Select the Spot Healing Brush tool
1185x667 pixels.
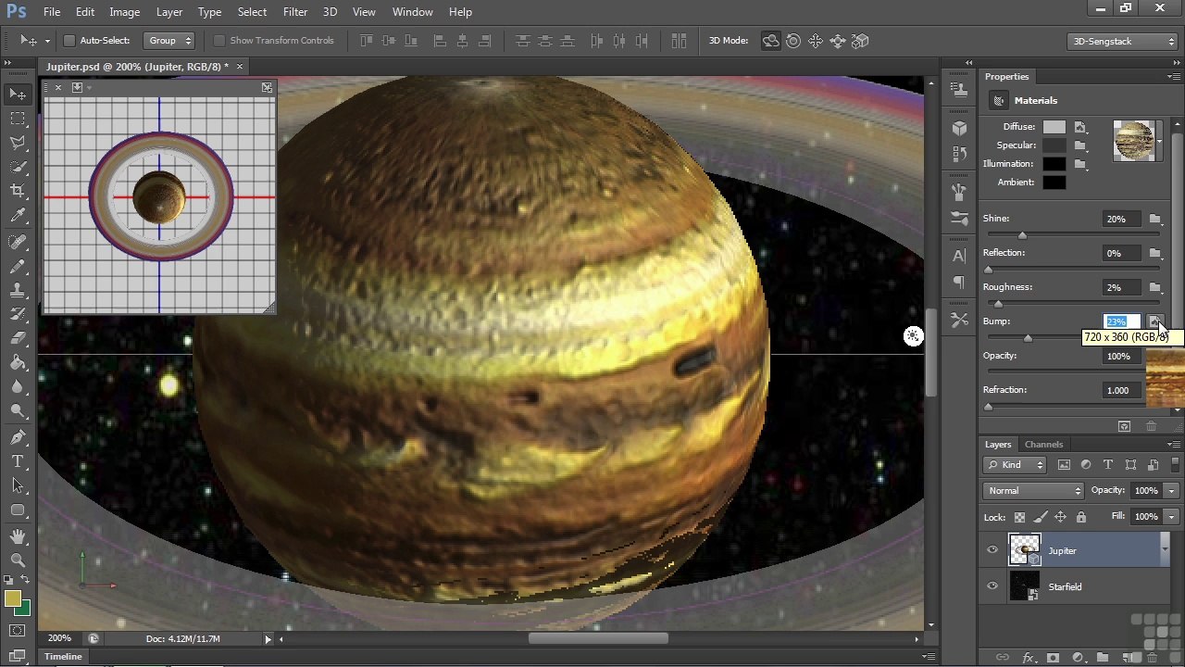(18, 242)
